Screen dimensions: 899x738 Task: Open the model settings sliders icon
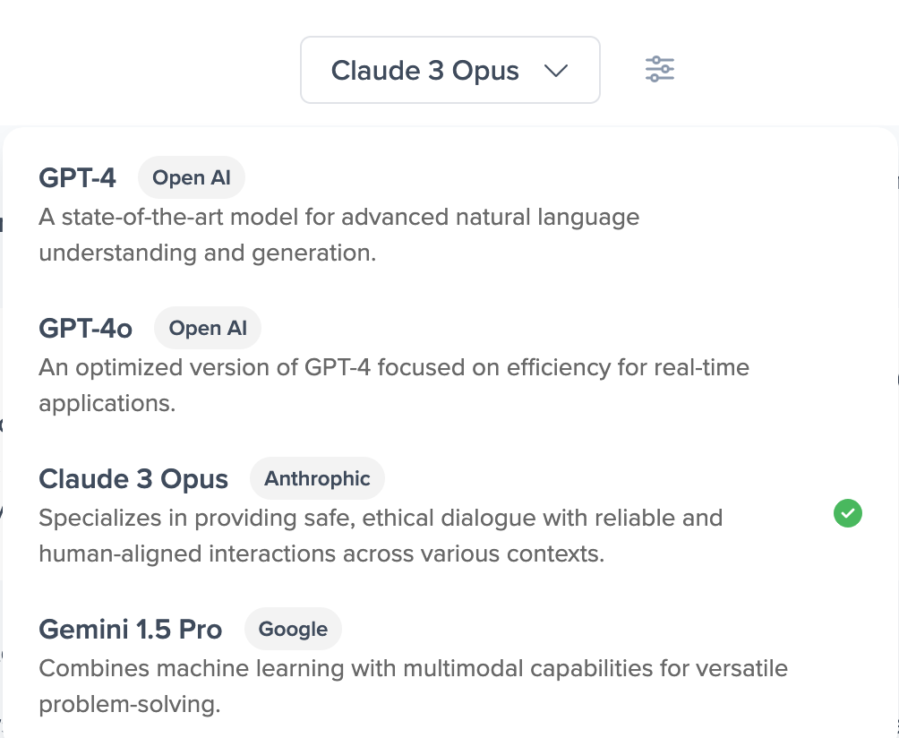pyautogui.click(x=660, y=70)
